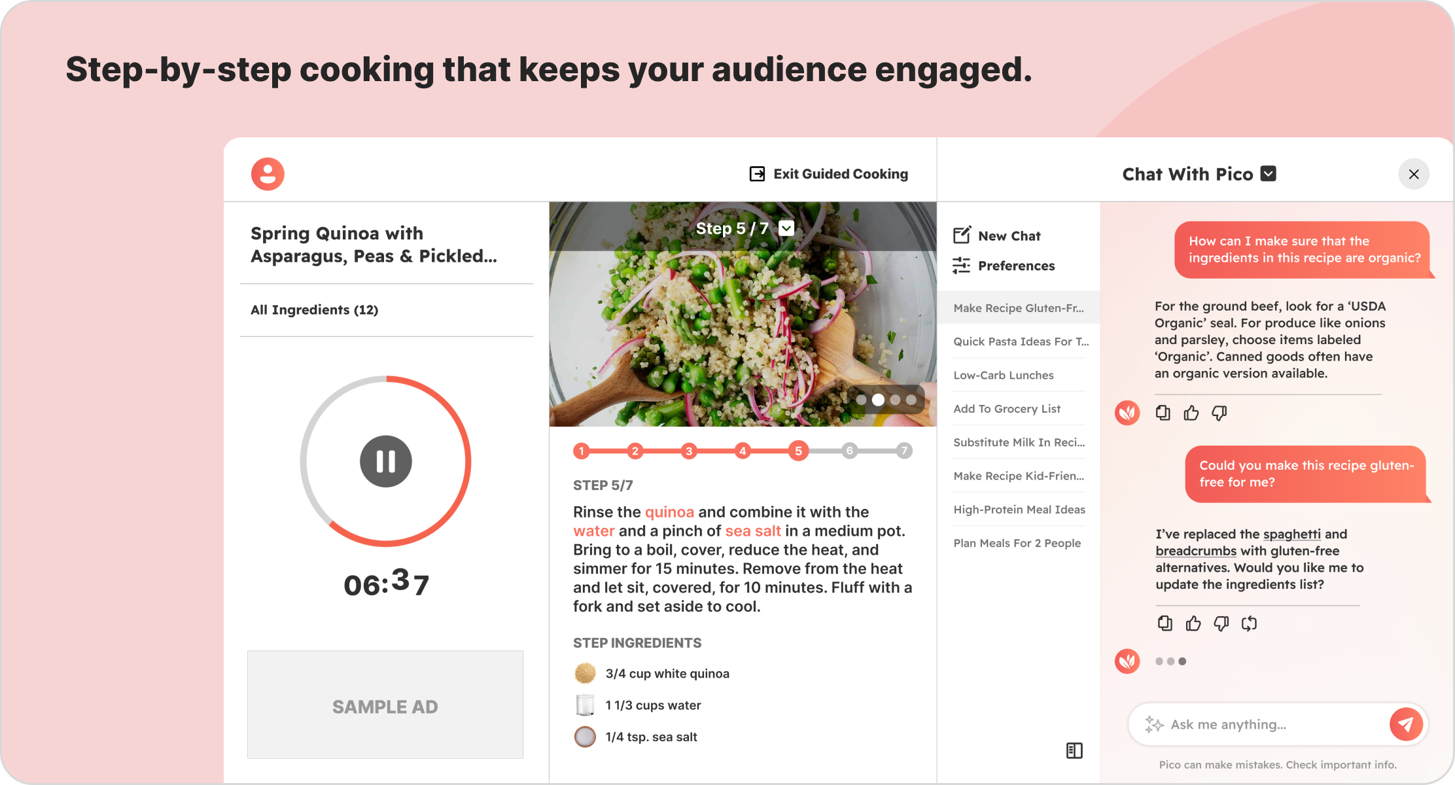Go back to step 3 marker
This screenshot has width=1455, height=785.
point(688,451)
